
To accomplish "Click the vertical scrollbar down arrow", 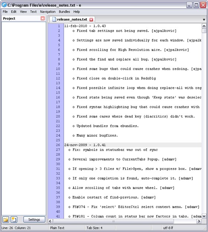I will [x=204, y=216].
